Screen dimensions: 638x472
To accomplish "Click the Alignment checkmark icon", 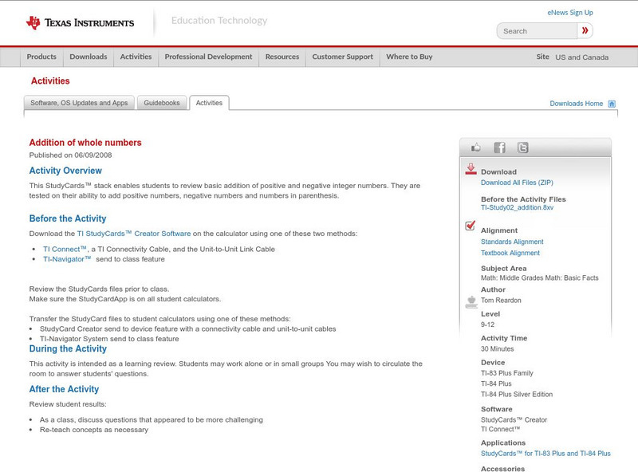I will pos(470,226).
